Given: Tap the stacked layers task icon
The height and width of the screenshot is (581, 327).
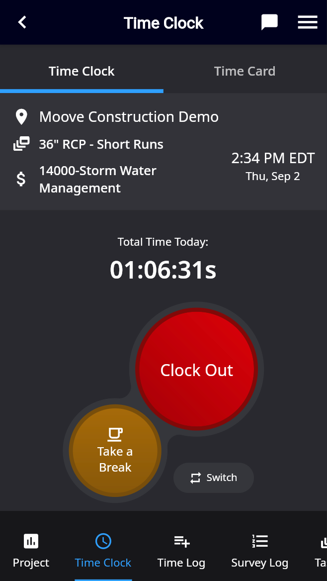Looking at the screenshot, I should click(21, 144).
